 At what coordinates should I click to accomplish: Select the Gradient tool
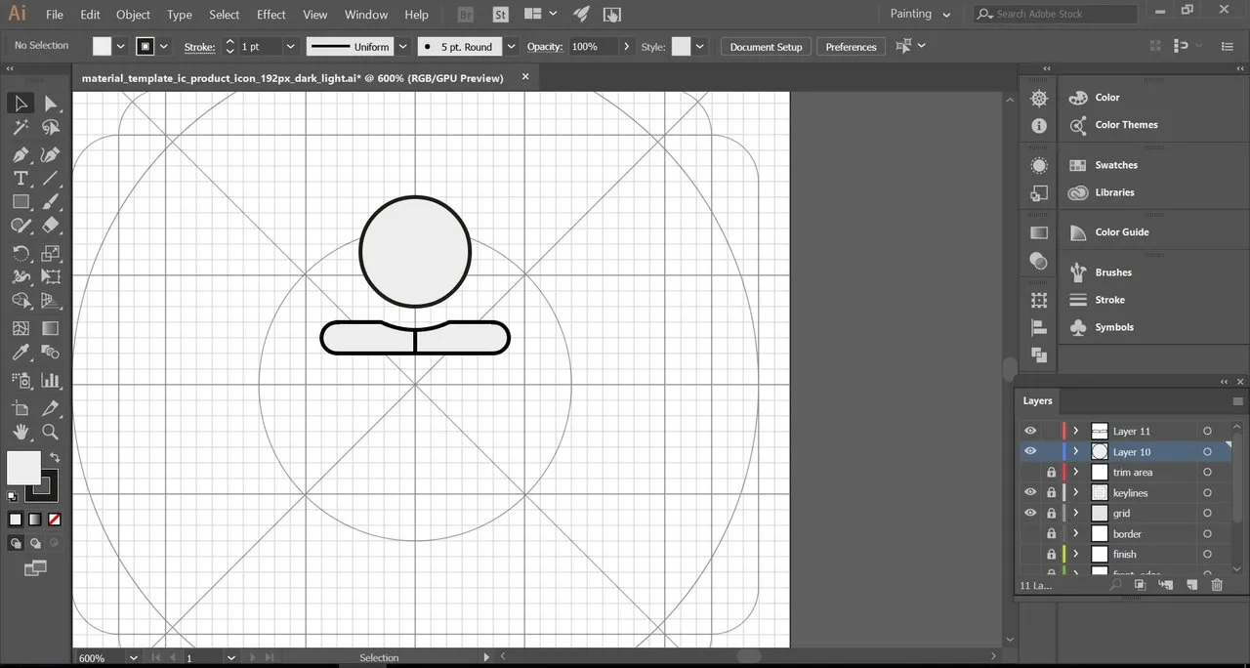[51, 329]
